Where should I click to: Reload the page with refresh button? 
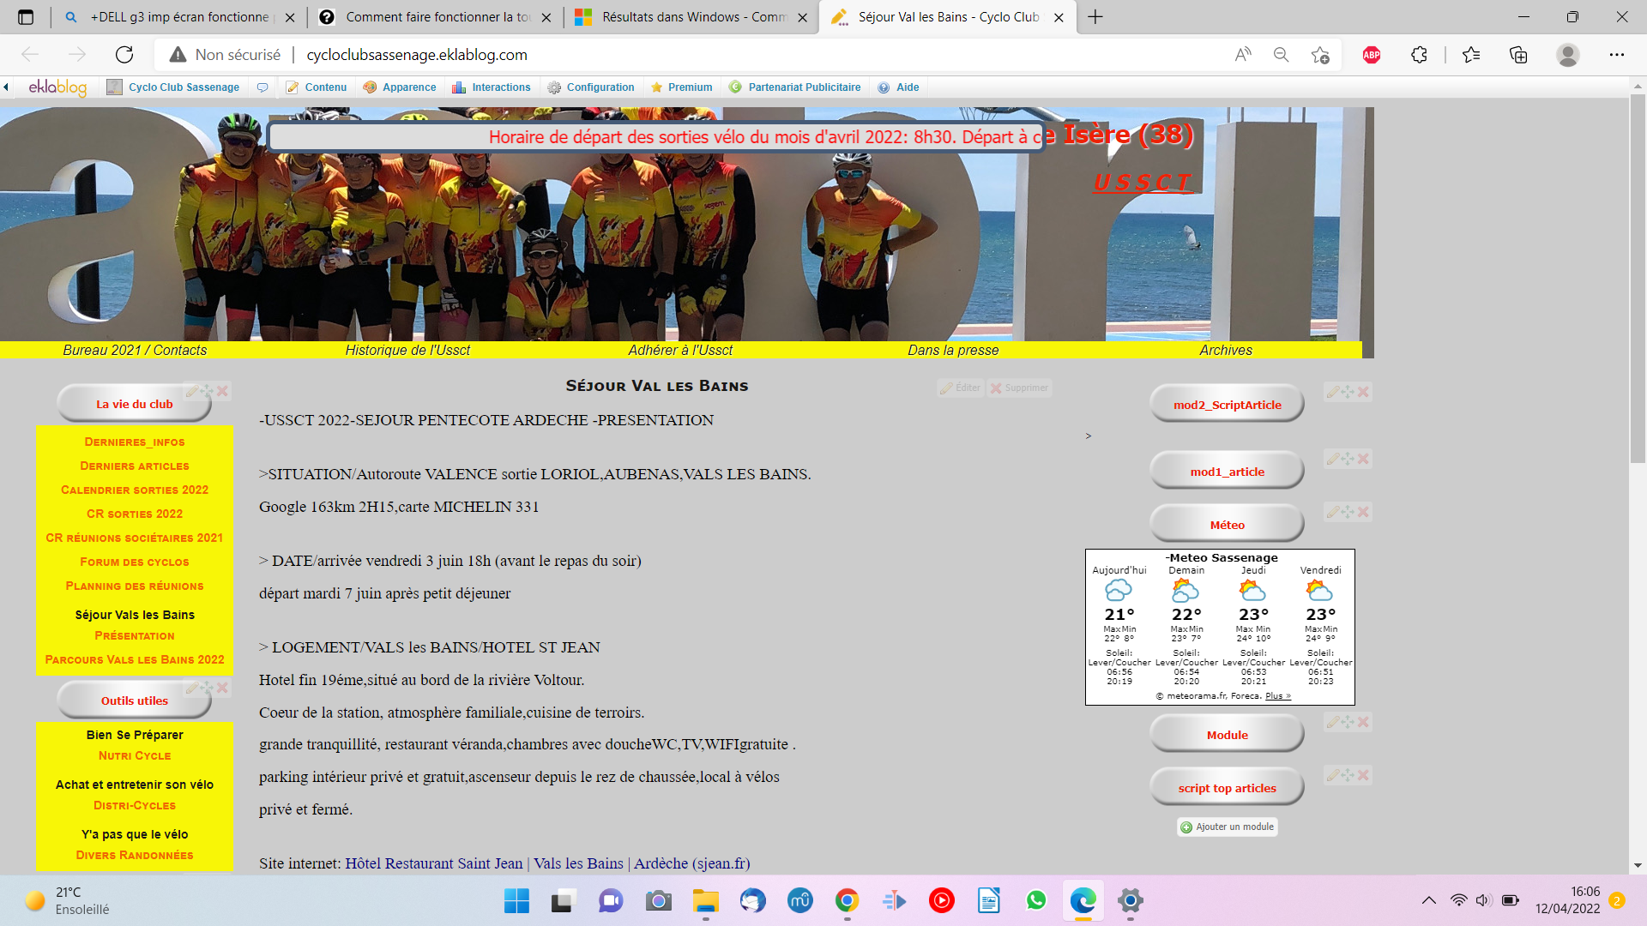[x=124, y=55]
